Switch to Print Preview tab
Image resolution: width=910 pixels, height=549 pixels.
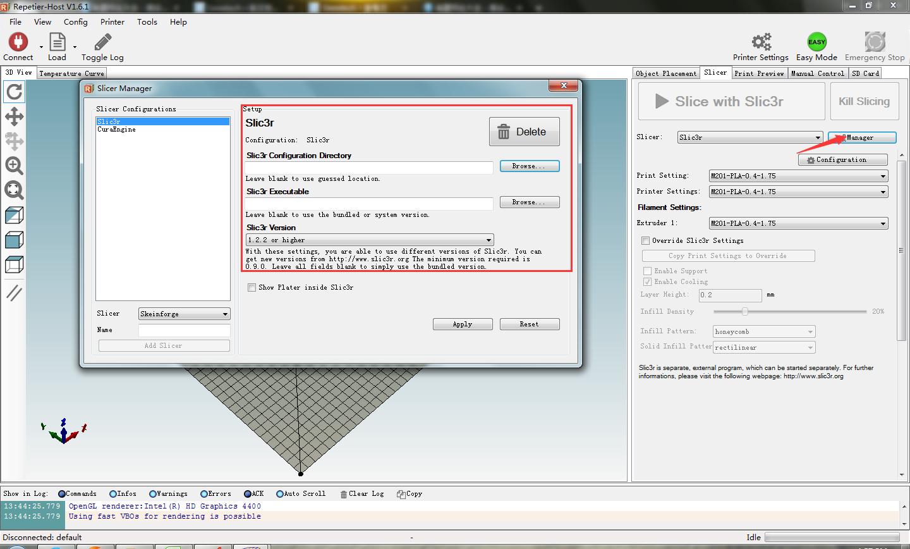click(759, 73)
